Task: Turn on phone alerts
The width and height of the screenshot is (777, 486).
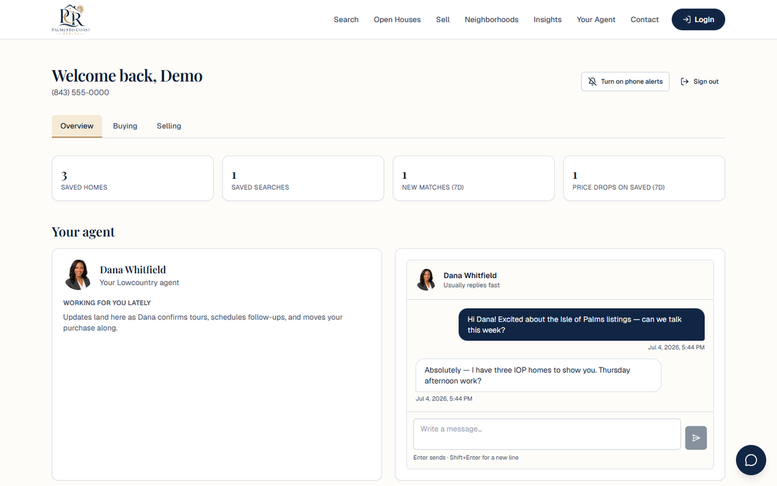Action: pos(625,82)
